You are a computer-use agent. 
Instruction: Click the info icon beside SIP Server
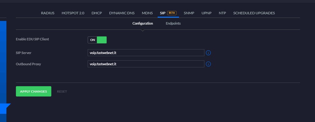point(208,53)
